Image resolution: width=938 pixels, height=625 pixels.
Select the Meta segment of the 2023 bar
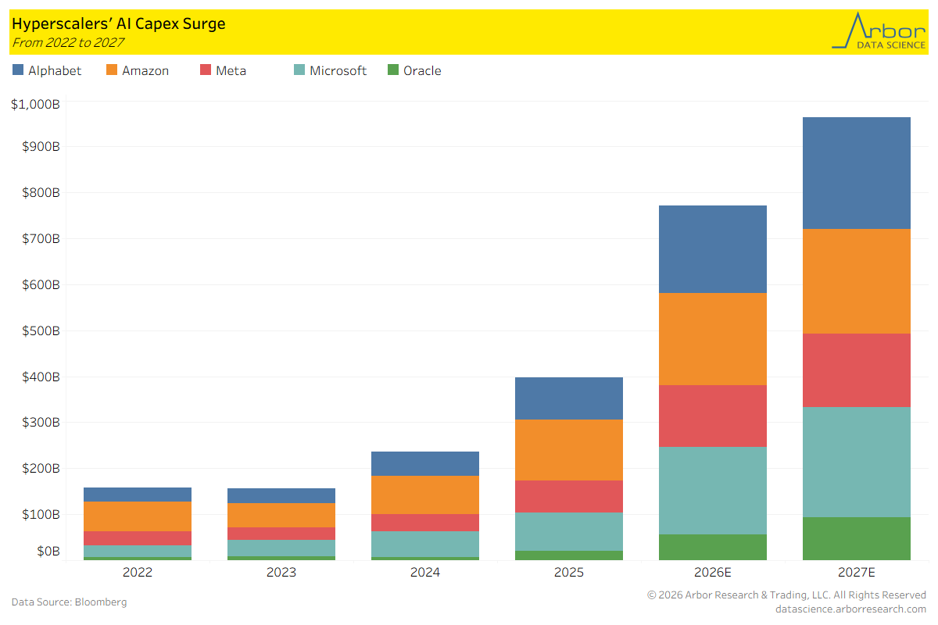281,534
